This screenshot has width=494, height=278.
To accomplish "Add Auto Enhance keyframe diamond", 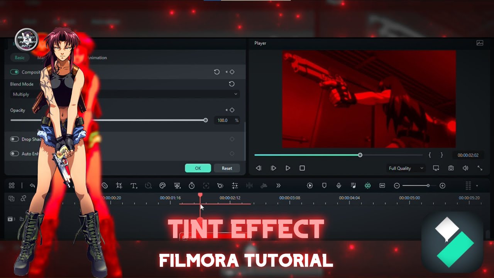I will point(232,153).
